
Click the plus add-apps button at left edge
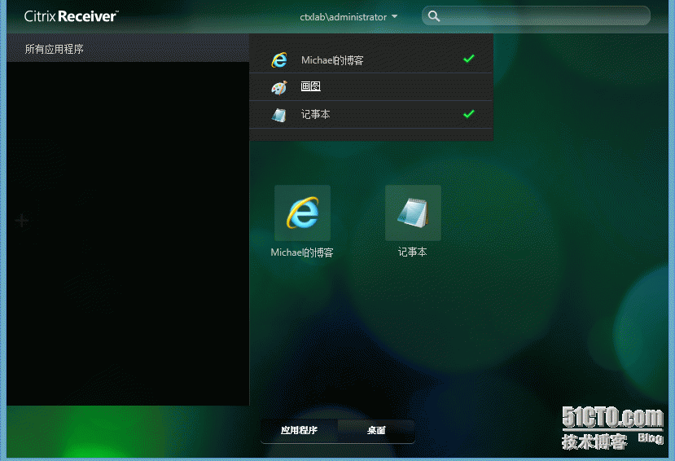[x=21, y=221]
